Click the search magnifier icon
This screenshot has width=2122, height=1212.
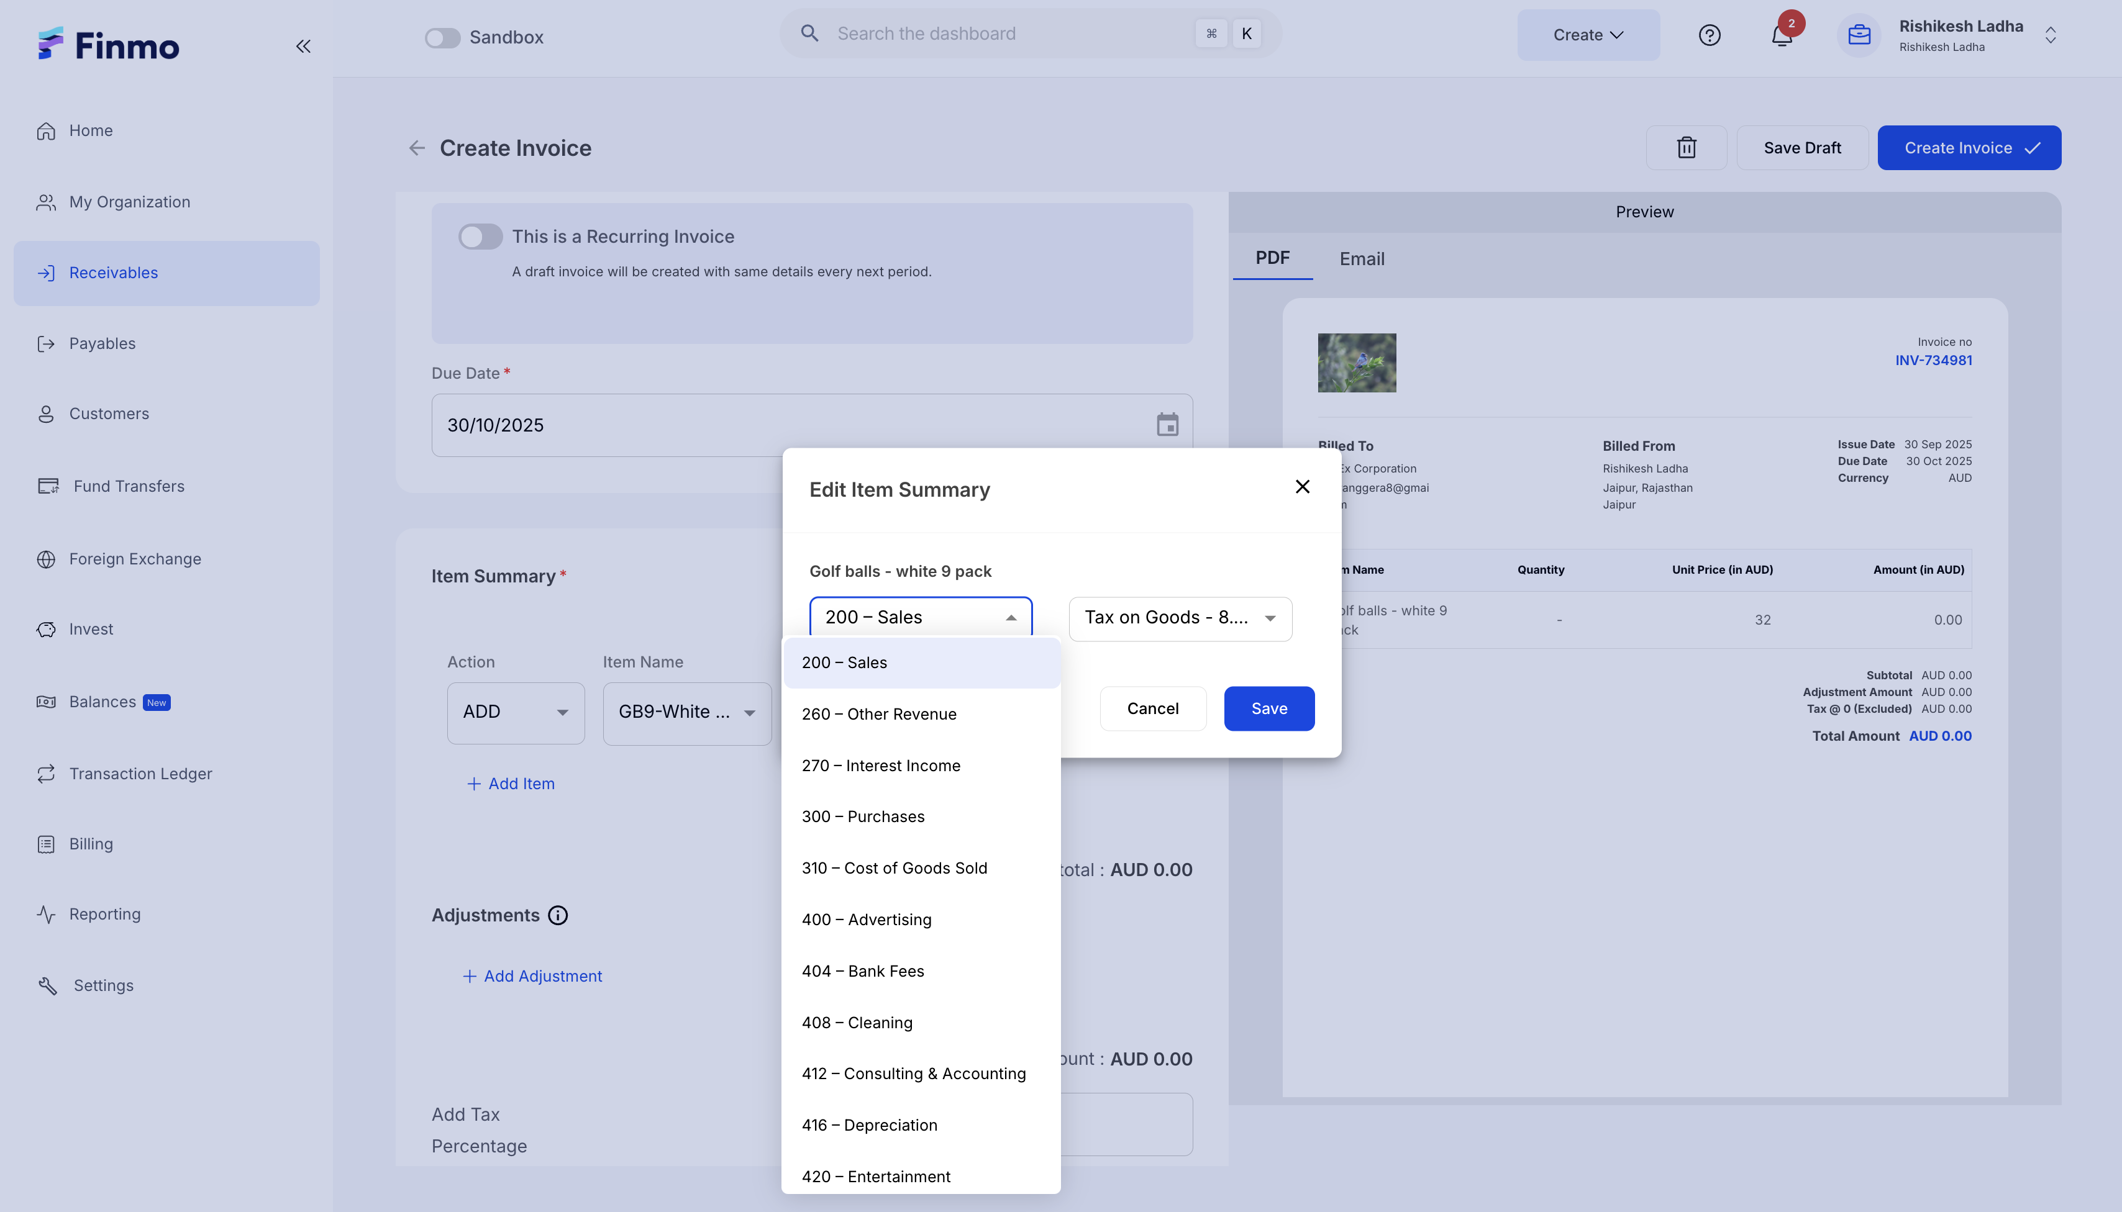[809, 34]
